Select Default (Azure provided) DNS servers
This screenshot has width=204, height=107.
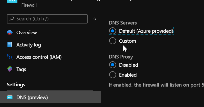113,31
